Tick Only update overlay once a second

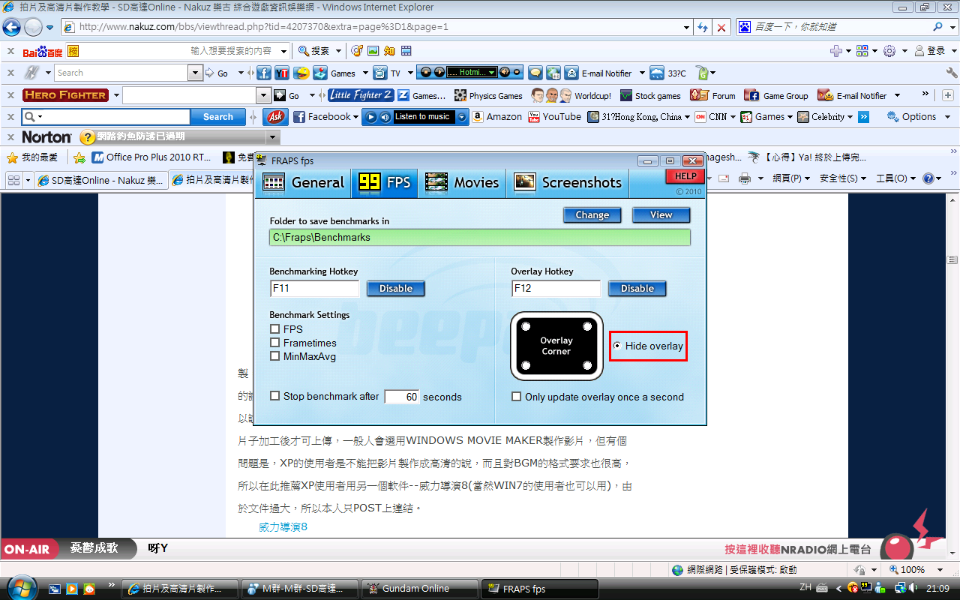516,397
